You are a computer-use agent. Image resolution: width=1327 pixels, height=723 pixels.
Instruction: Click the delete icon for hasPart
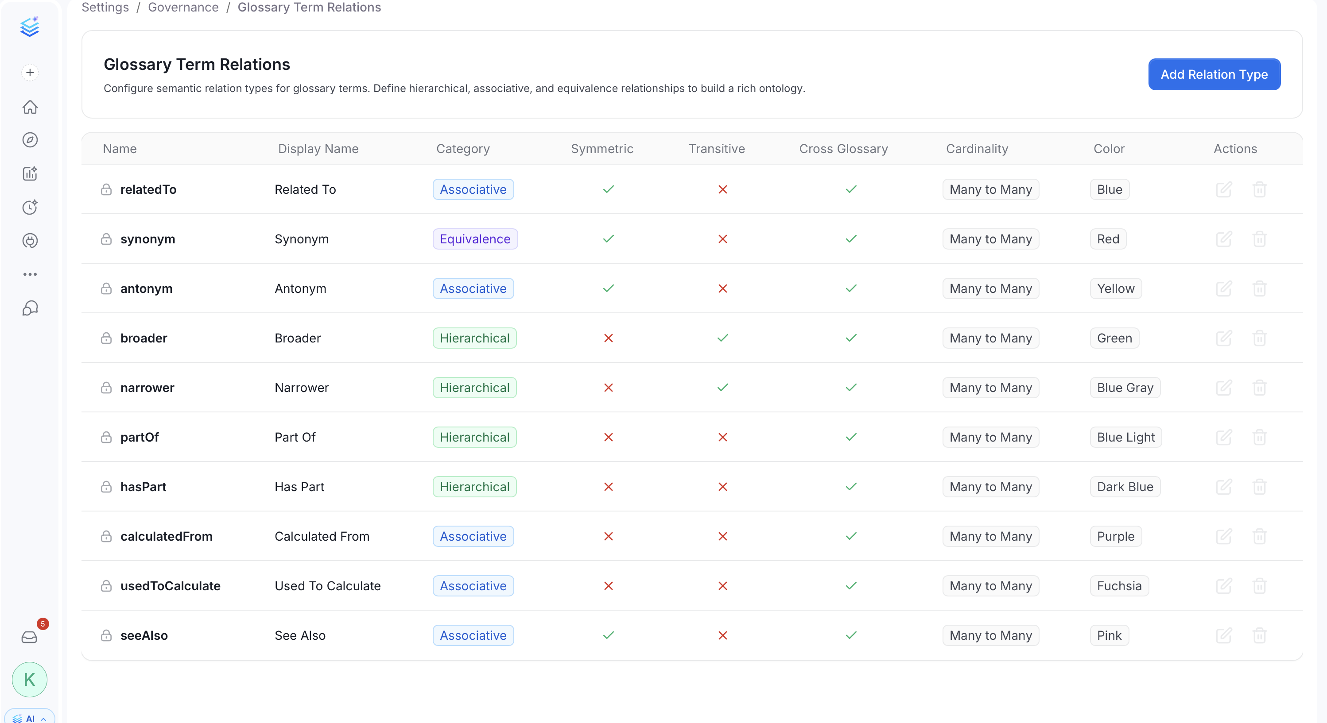pyautogui.click(x=1260, y=486)
